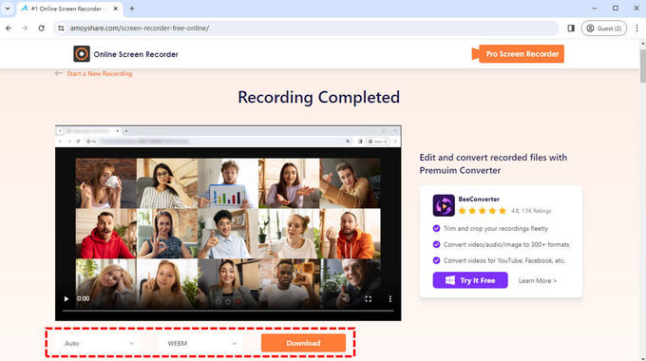
Task: Open Chrome's three-dot menu
Action: tap(636, 28)
